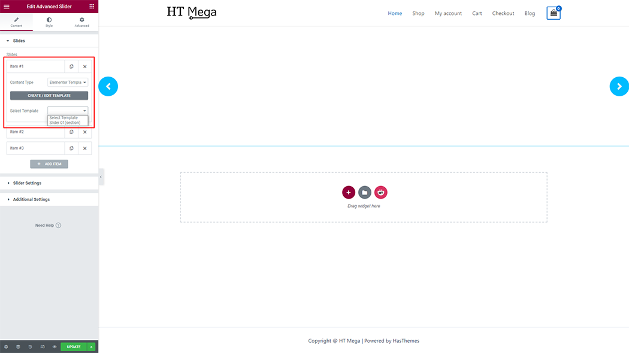Open the Checkout menu link
The width and height of the screenshot is (629, 353).
coord(503,13)
